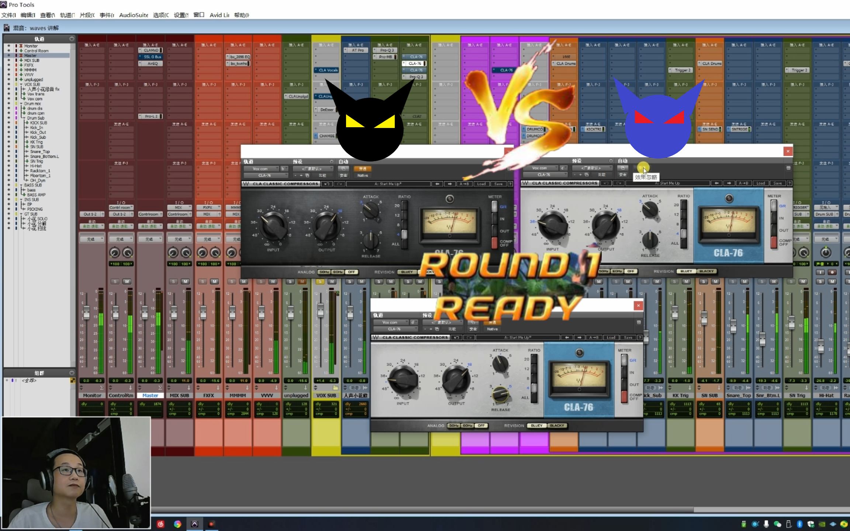Switch analog to 50Hz in dark CLA-76
Image resolution: width=850 pixels, height=531 pixels.
[x=324, y=272]
